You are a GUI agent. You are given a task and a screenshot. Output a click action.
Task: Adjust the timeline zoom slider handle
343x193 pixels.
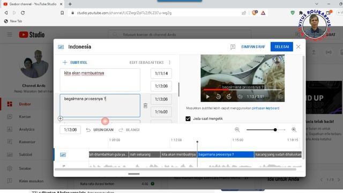click(275, 130)
